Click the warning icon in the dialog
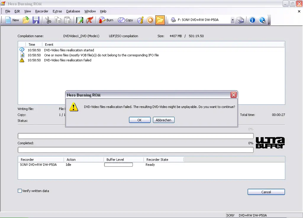303x218 pixels. coord(74,107)
